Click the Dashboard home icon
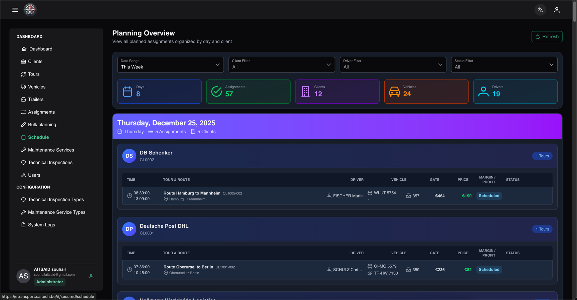The width and height of the screenshot is (577, 300). pos(24,49)
